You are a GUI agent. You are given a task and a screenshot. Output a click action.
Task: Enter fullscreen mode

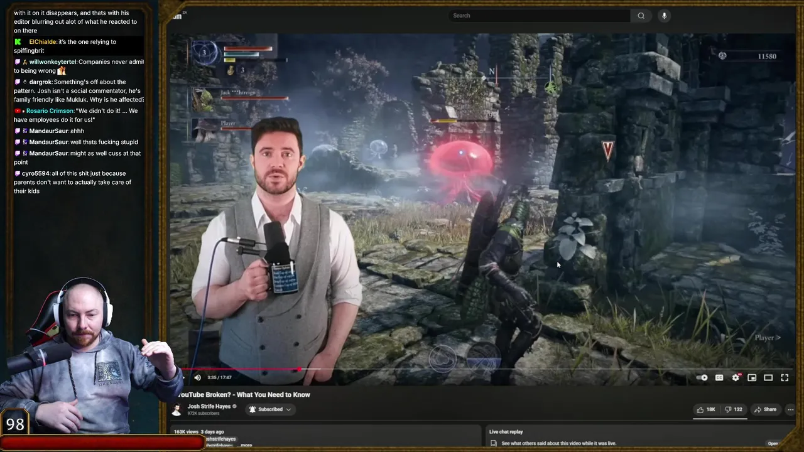point(785,377)
